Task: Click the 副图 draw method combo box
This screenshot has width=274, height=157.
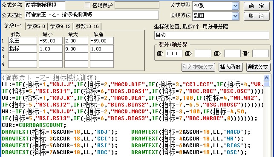Action: tap(216, 16)
